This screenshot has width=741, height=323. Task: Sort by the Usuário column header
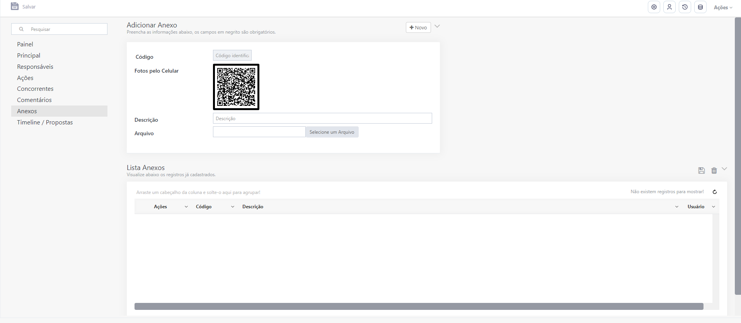[x=696, y=207]
